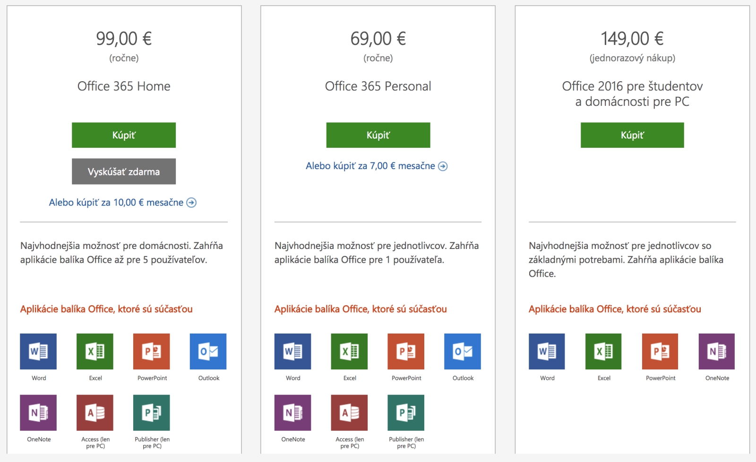
Task: Click the OneNote icon under Office 365 Home
Action: 38,413
